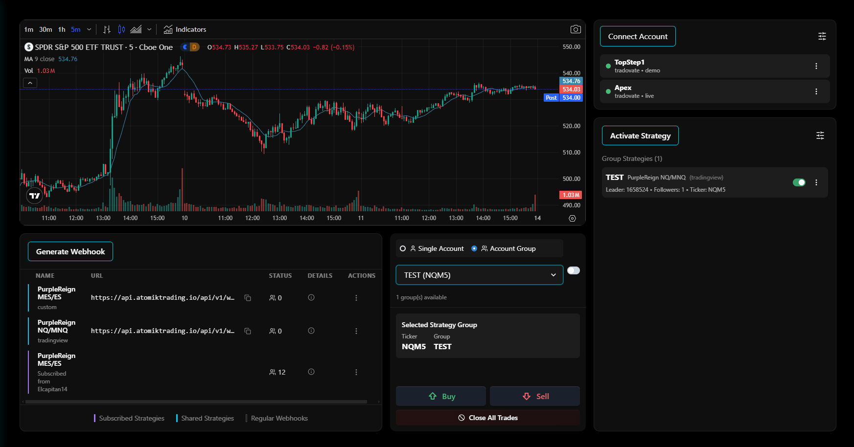Image resolution: width=854 pixels, height=447 pixels.
Task: View details for PurpleReign MES/ES custom webhook
Action: 311,297
